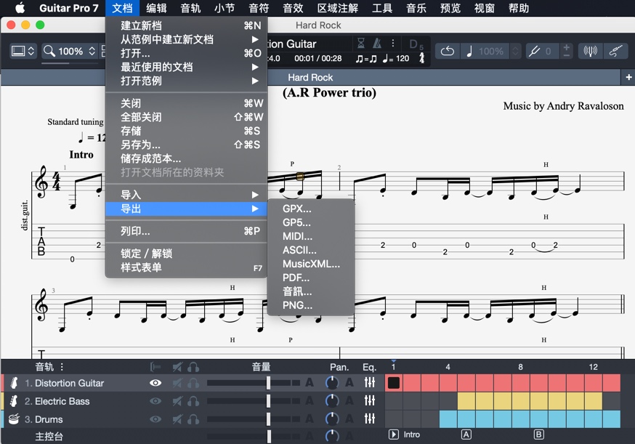Choose 列印... menu entry
Viewport: 635px width, 444px height.
(x=186, y=231)
